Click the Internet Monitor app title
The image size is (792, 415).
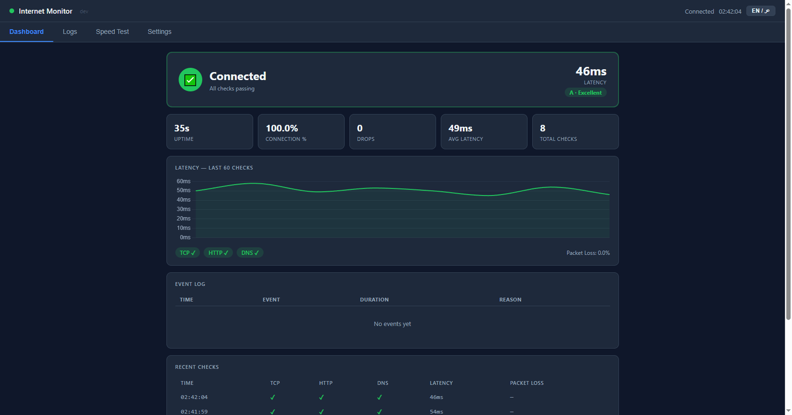[46, 11]
